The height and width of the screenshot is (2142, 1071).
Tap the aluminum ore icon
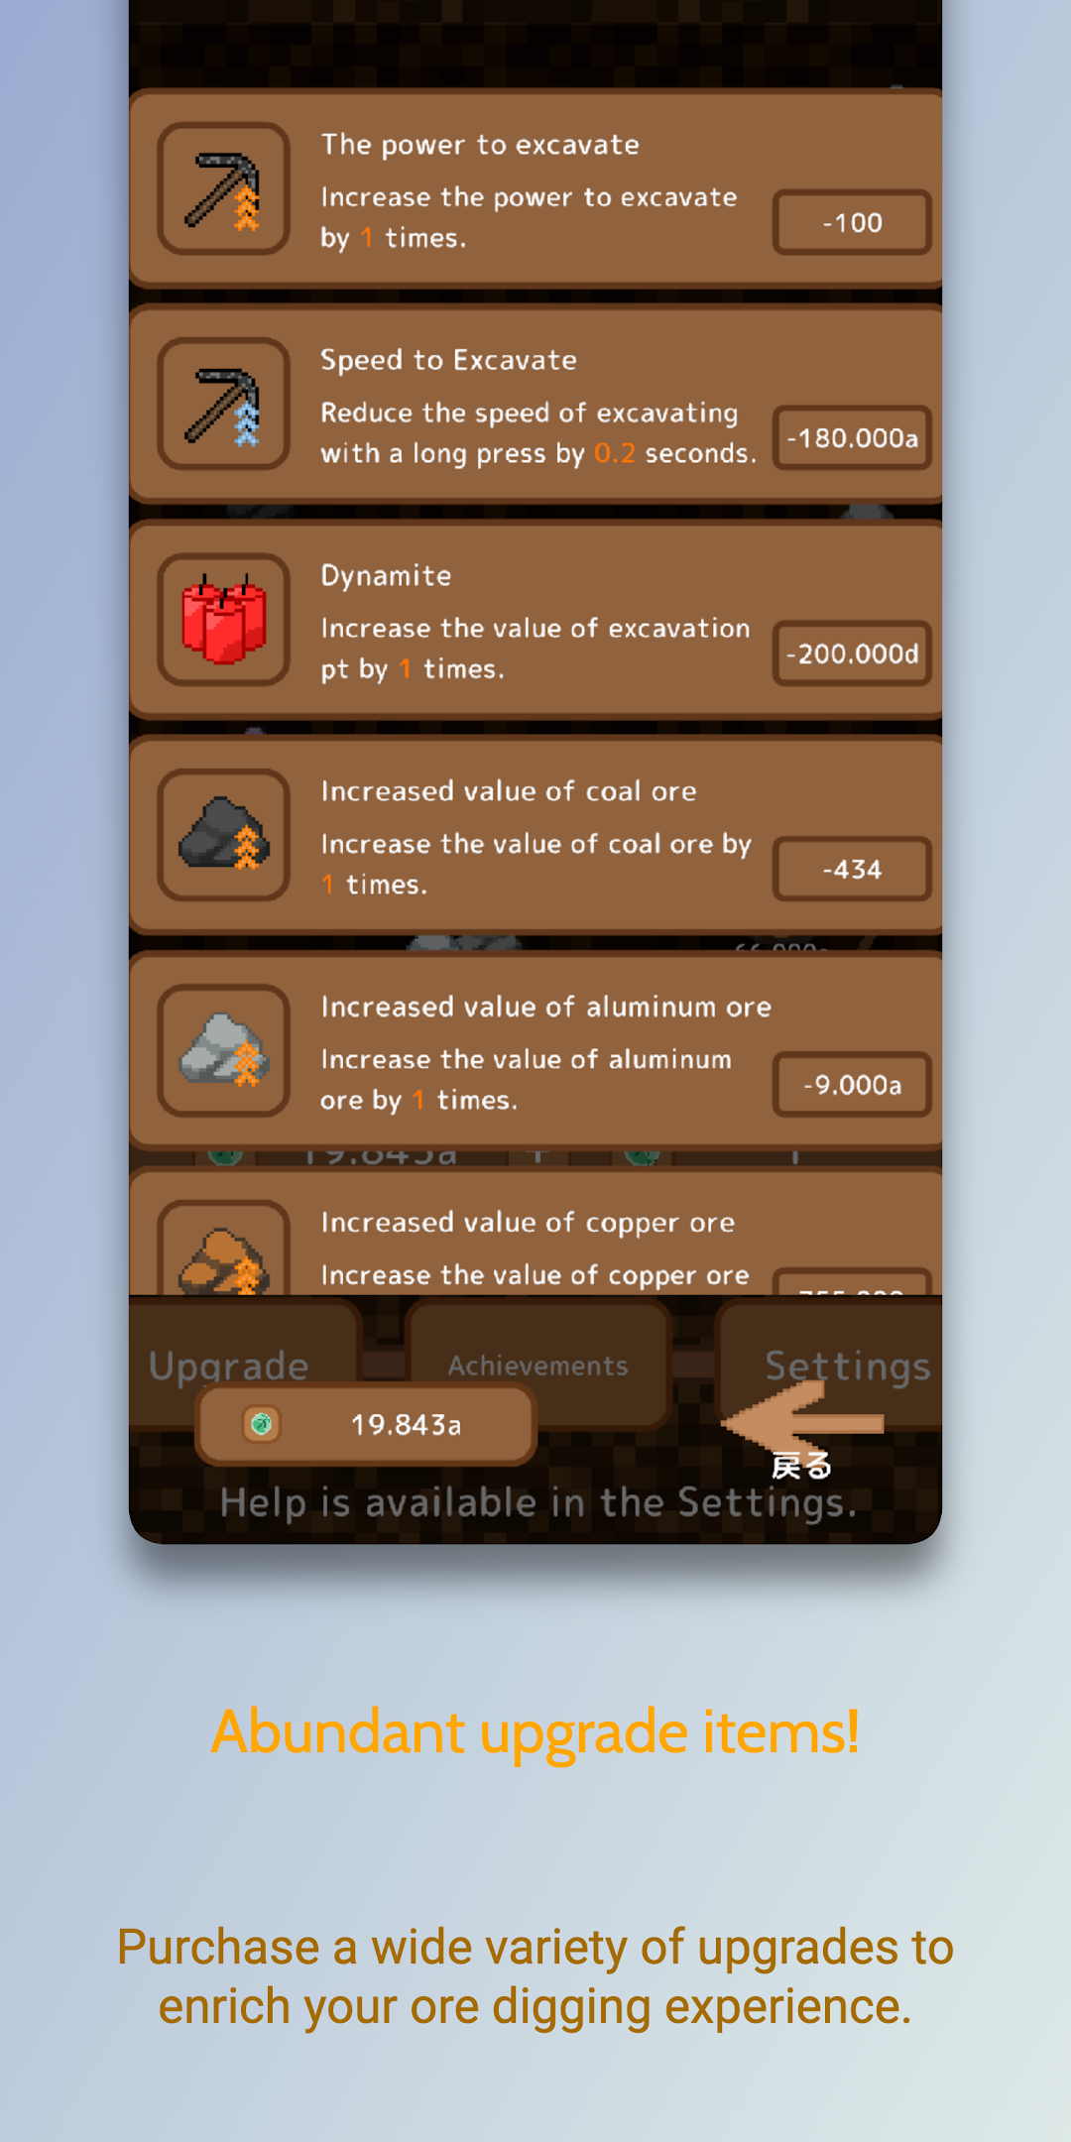tap(224, 1050)
